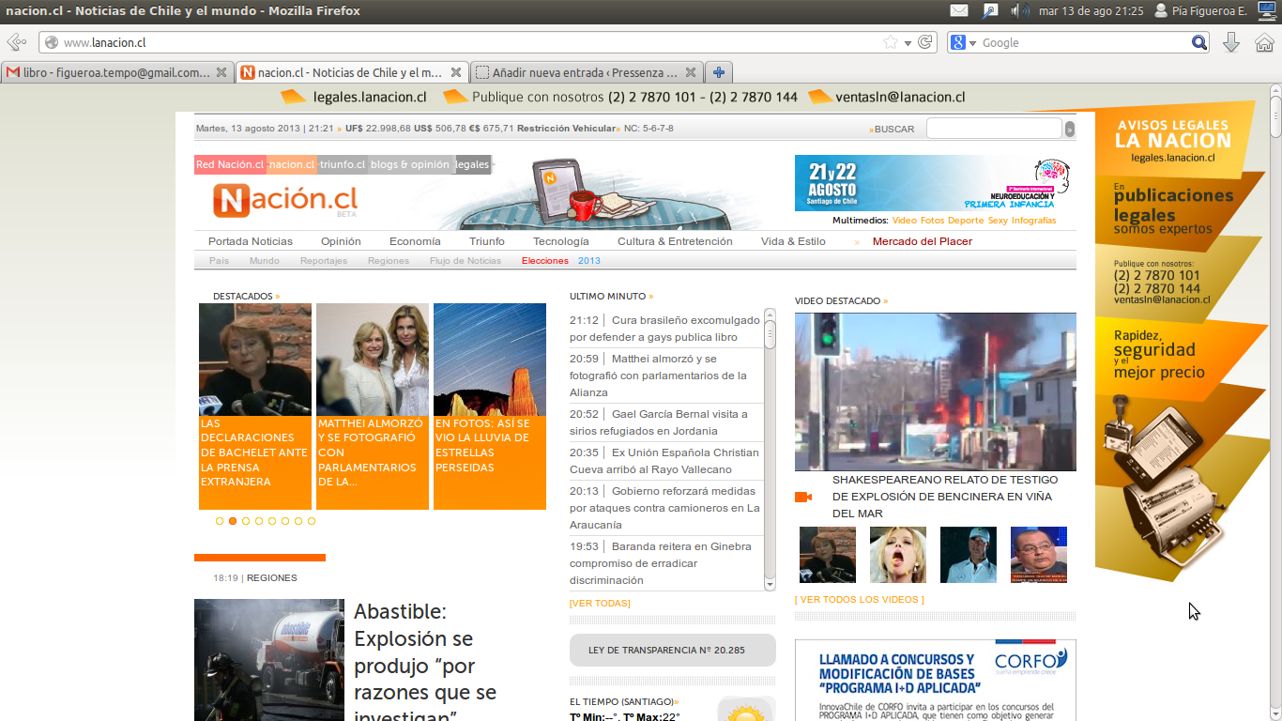Open the Economía menu section
This screenshot has height=721, width=1282.
tap(415, 241)
